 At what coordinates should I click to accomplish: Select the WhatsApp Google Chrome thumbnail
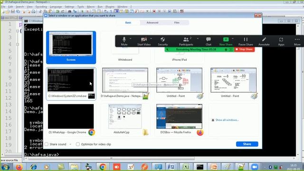[x=71, y=120]
